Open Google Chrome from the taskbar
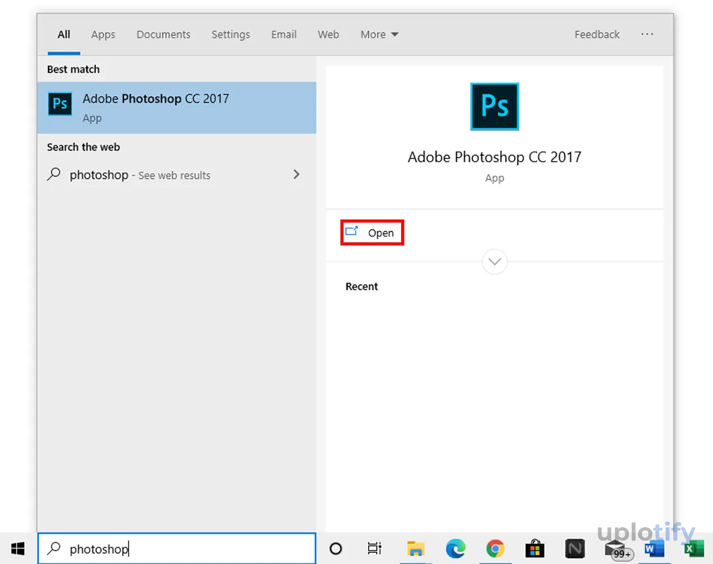The height and width of the screenshot is (564, 713). [x=495, y=549]
